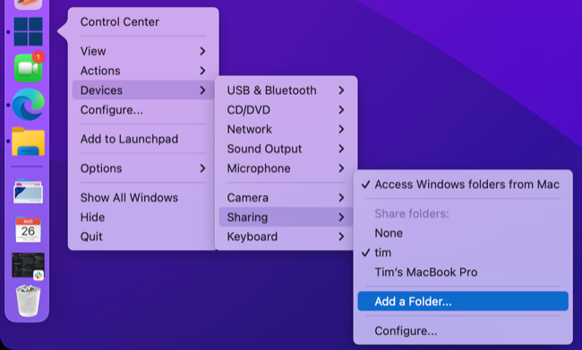Click chevron arrow beside Keyboard
This screenshot has height=350, width=582.
[x=341, y=236]
